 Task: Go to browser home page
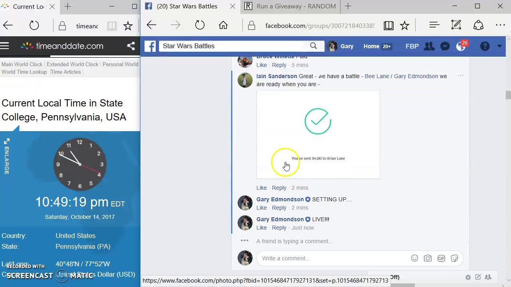[223, 26]
